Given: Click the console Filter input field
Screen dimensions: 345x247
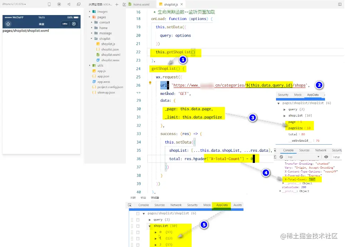Looking at the screenshot, I should pyautogui.click(x=337, y=157).
